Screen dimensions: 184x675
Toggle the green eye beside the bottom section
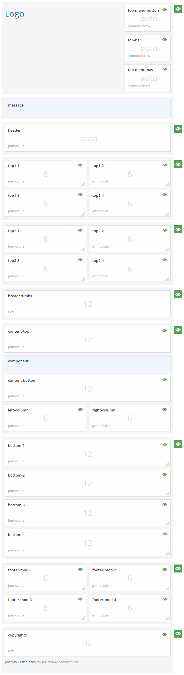pyautogui.click(x=178, y=444)
